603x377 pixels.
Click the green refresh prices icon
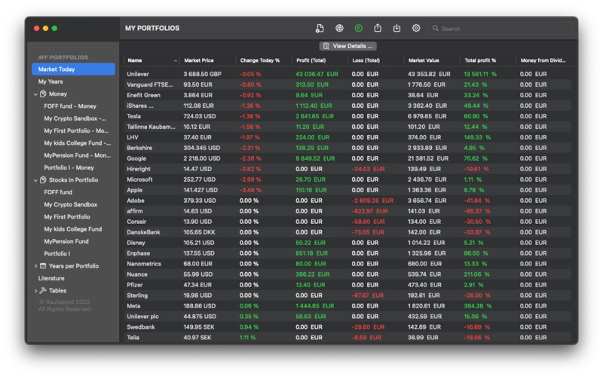pos(359,28)
